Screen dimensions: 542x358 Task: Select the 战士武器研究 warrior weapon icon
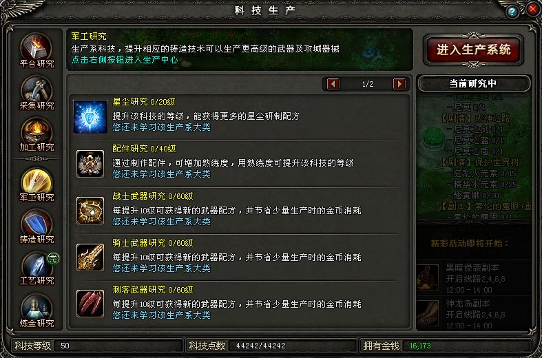coord(90,211)
